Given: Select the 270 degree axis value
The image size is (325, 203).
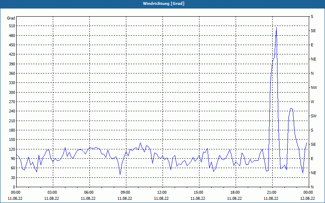Looking at the screenshot, I should (12, 102).
